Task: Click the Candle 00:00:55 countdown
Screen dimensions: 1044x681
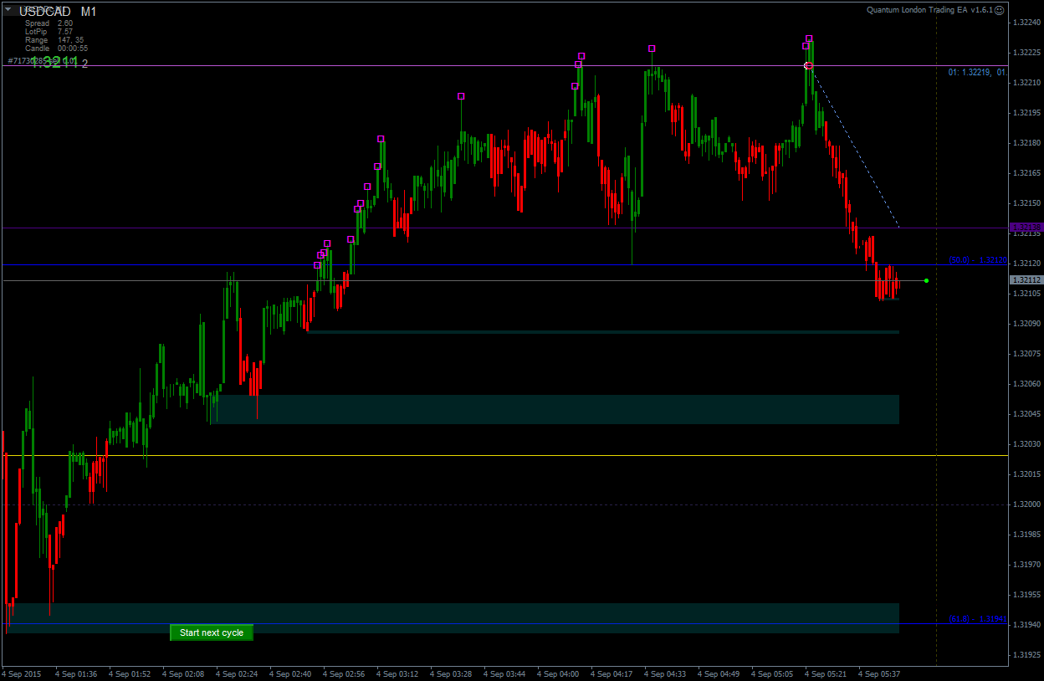Action: 56,49
